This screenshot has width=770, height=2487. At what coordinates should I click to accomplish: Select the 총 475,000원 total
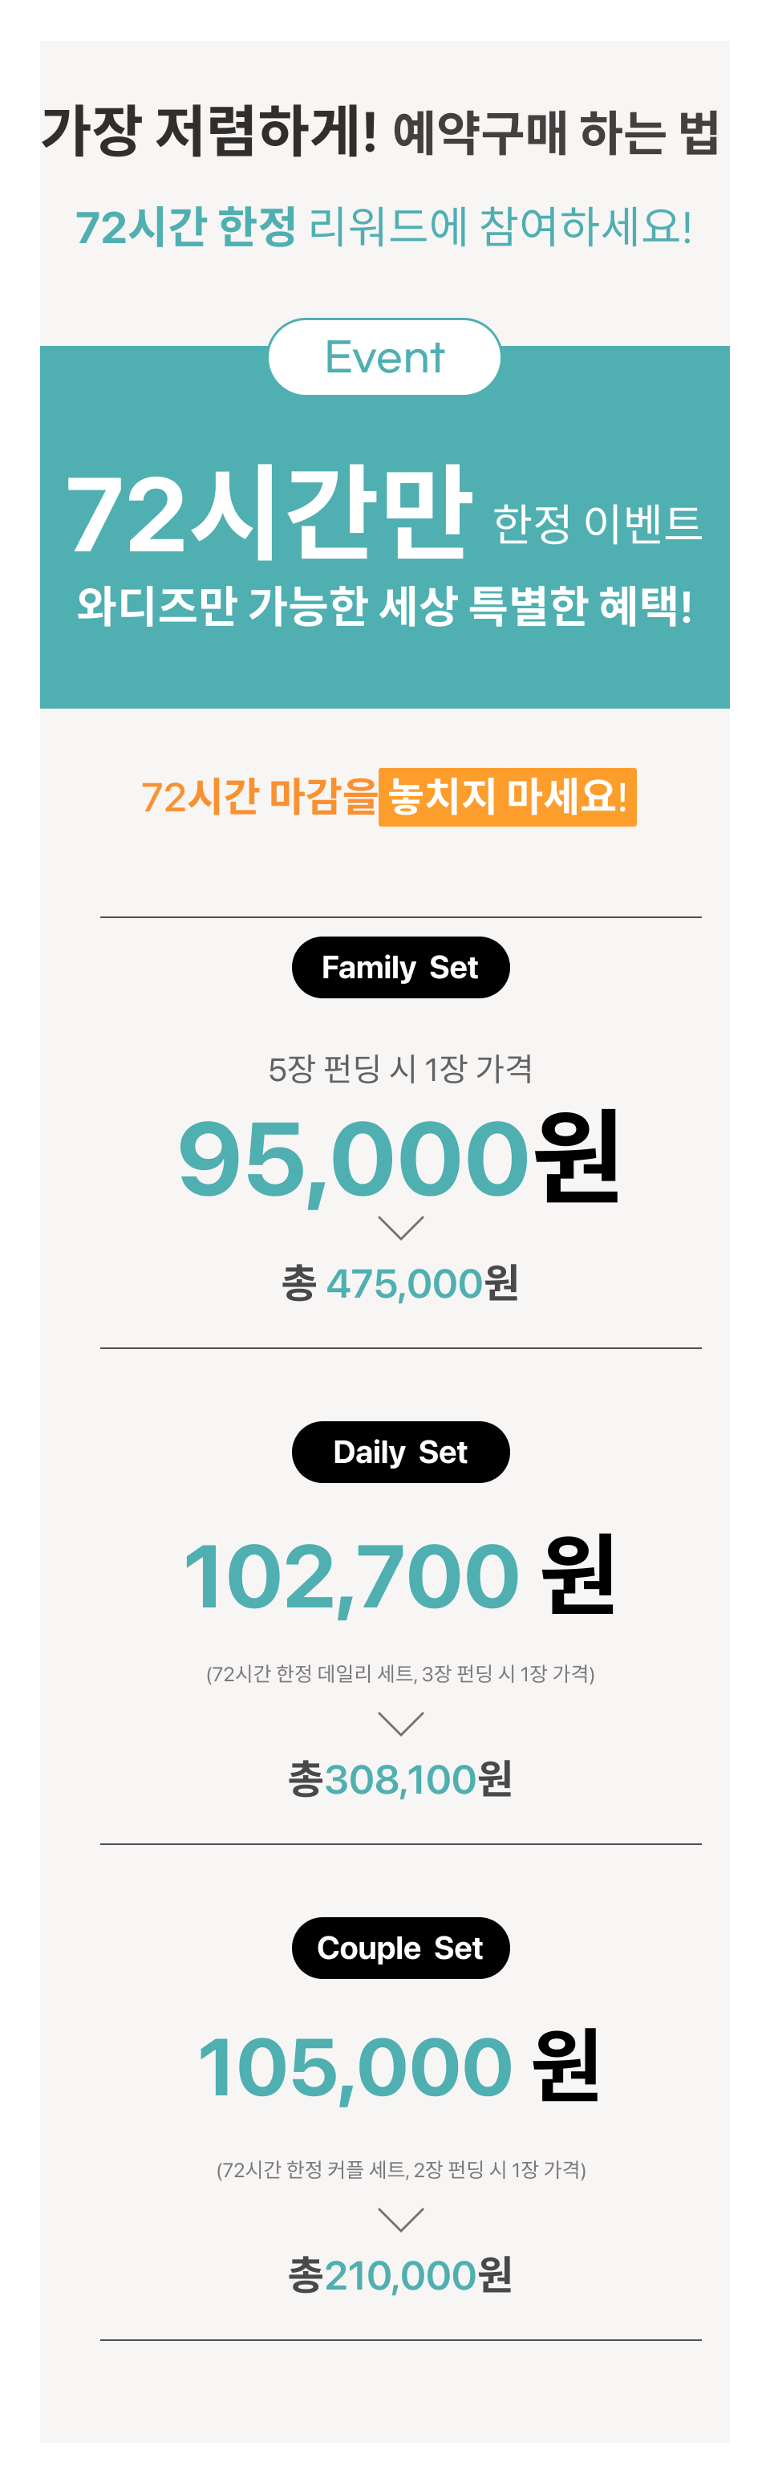400,1283
